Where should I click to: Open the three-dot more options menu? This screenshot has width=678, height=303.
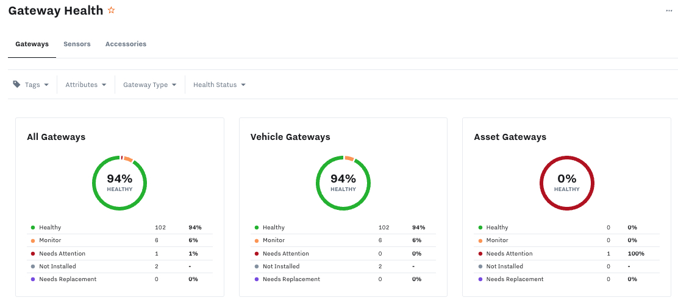[x=669, y=11]
